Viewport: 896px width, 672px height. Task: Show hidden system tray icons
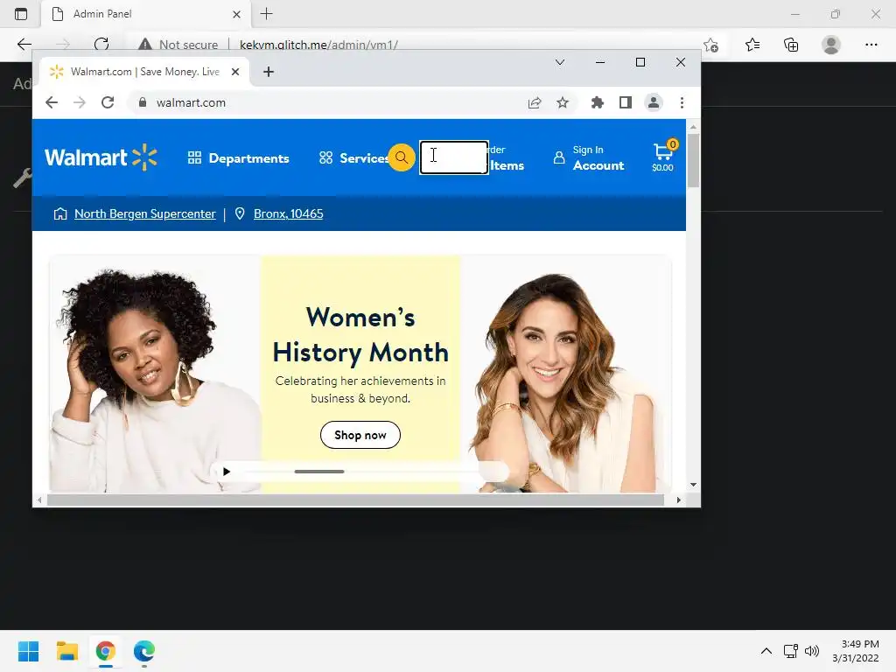(x=766, y=651)
